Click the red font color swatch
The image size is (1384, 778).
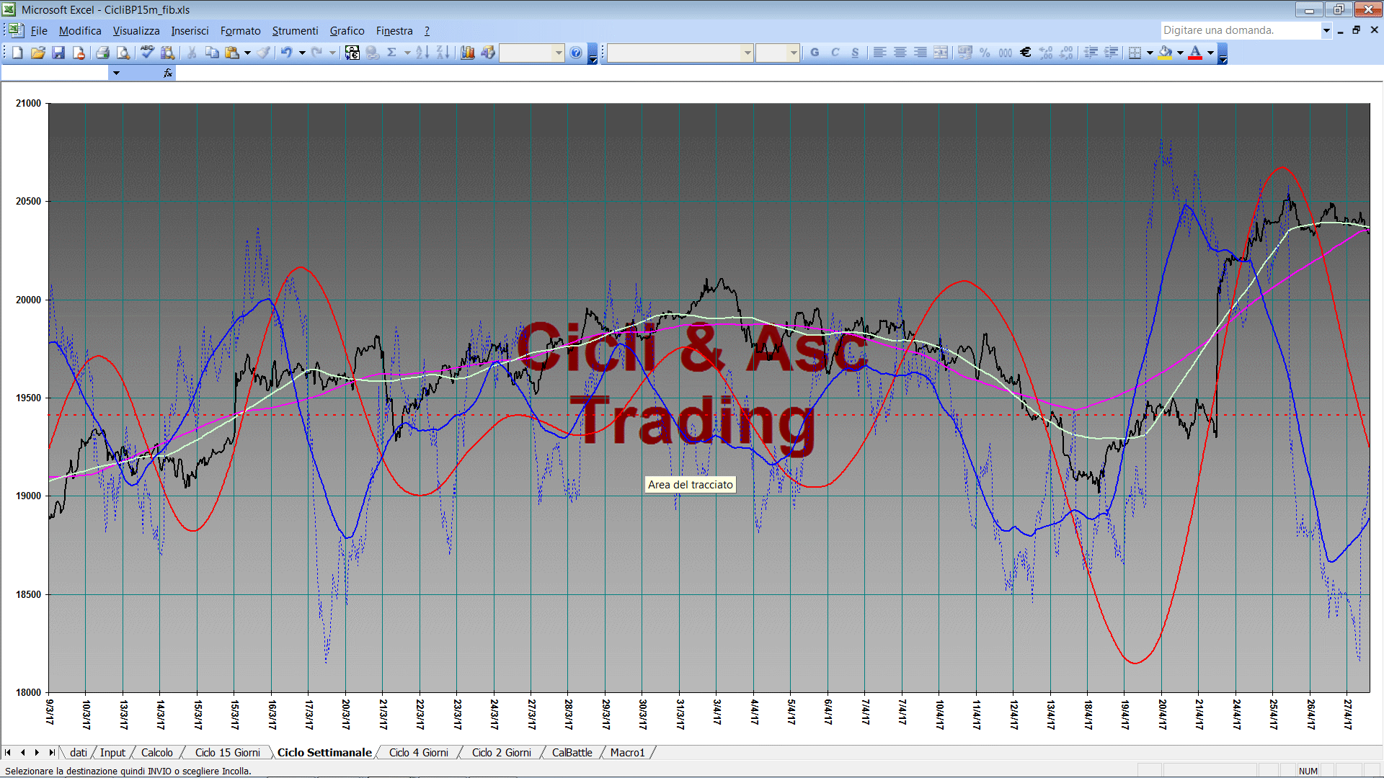point(1195,53)
